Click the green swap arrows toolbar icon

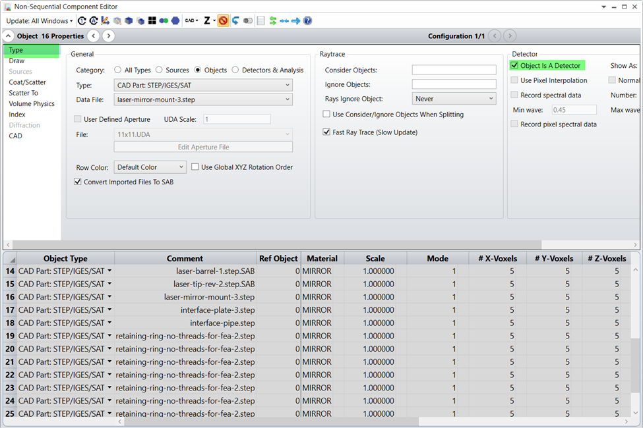tap(273, 21)
